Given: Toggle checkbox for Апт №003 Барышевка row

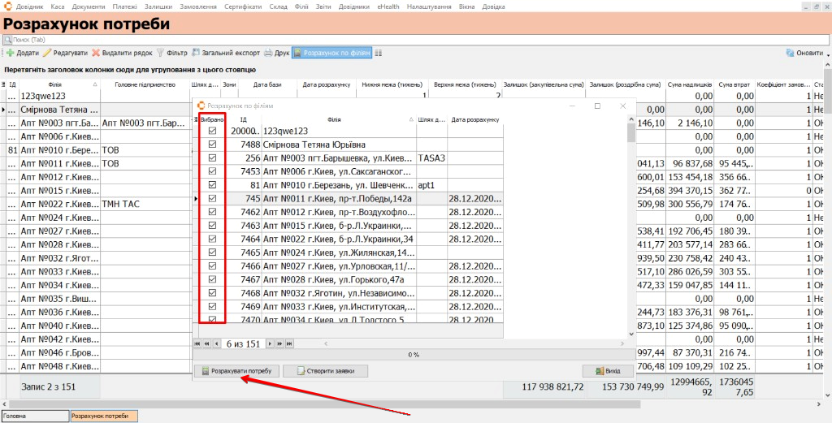Looking at the screenshot, I should [213, 158].
